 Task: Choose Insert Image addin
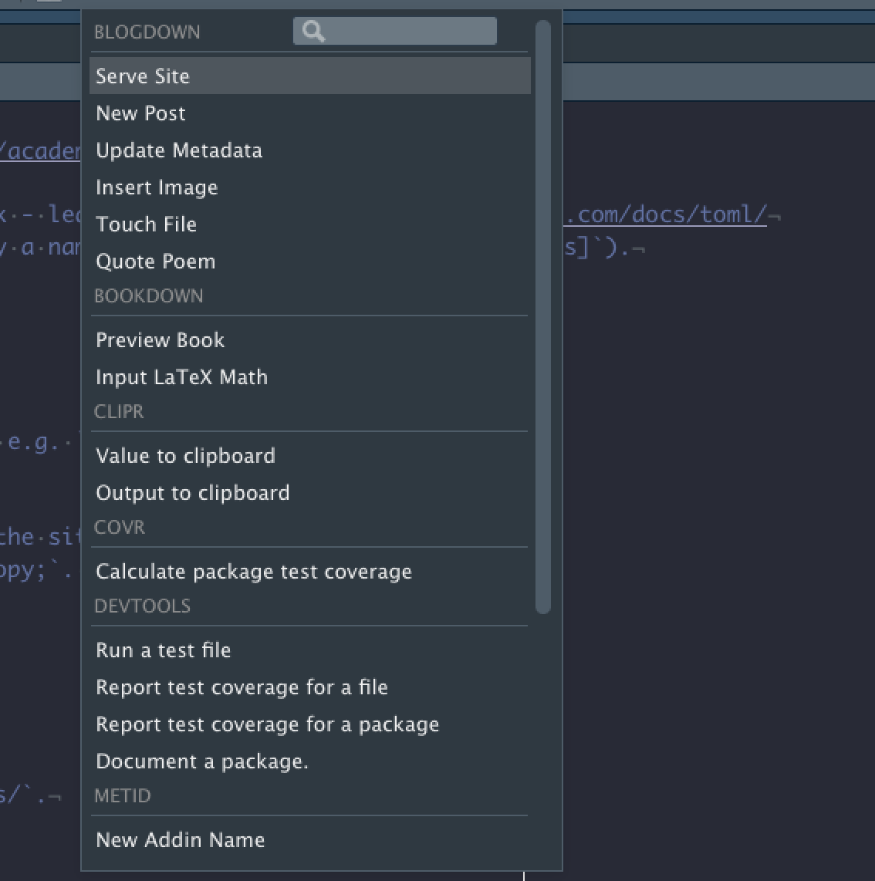tap(157, 187)
